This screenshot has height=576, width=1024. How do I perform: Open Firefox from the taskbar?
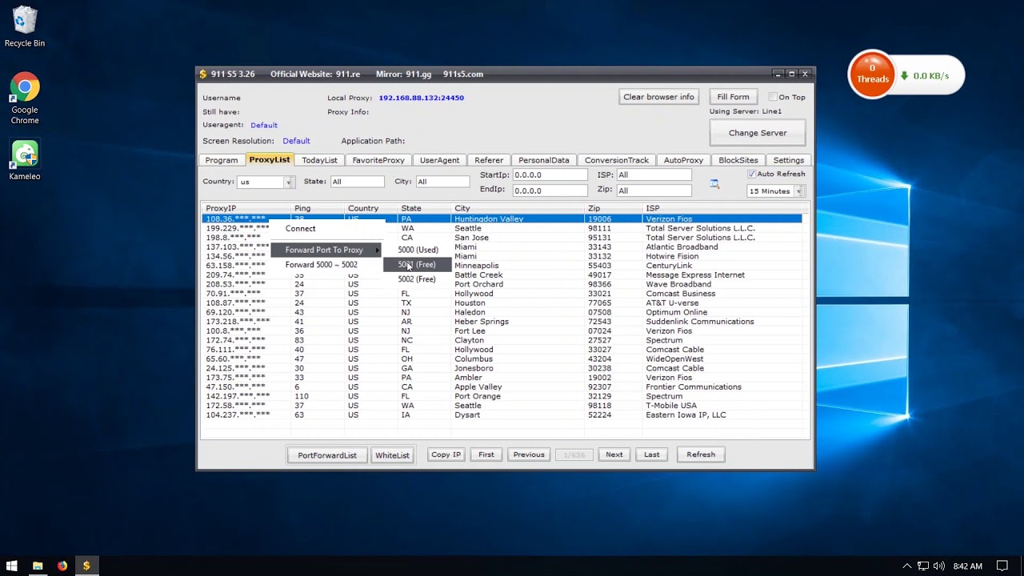coord(62,566)
